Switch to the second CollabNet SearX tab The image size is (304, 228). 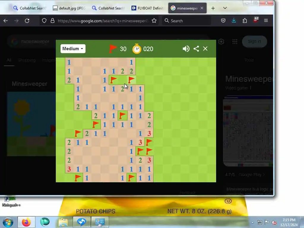click(108, 8)
